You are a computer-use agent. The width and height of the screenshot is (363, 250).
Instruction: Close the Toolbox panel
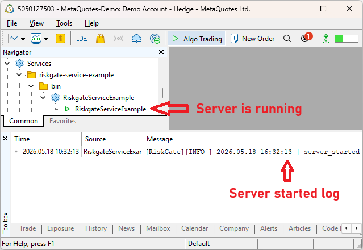(5, 139)
